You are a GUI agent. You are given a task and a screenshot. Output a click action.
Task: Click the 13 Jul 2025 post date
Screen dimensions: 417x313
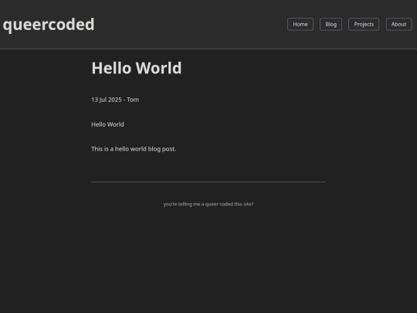click(107, 100)
